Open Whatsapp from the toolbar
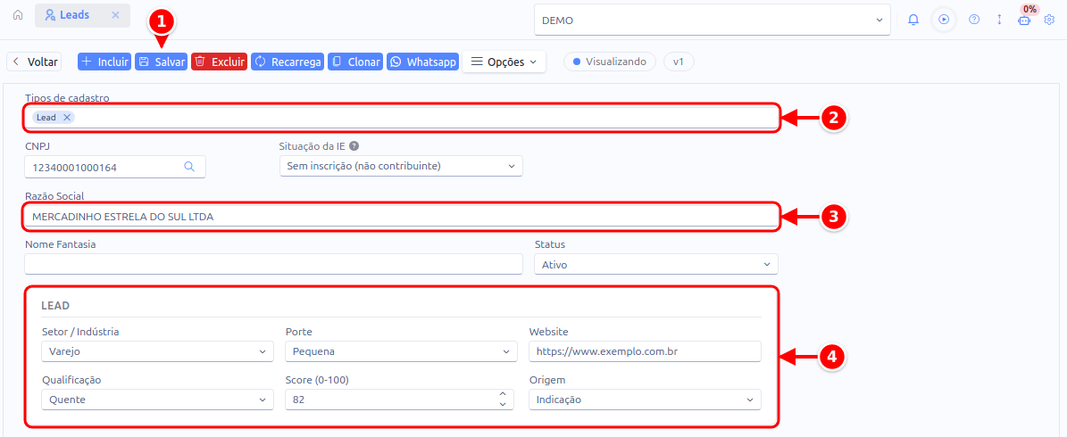This screenshot has width=1067, height=437. [x=422, y=62]
